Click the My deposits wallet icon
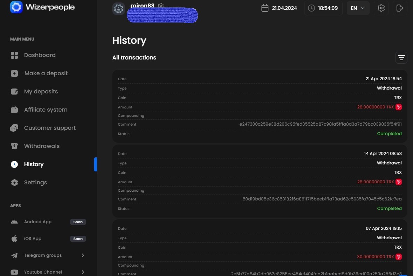Image resolution: width=413 pixels, height=276 pixels. [x=14, y=91]
